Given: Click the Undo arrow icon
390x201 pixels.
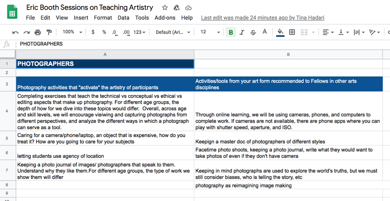Looking at the screenshot, I should (x=15, y=32).
